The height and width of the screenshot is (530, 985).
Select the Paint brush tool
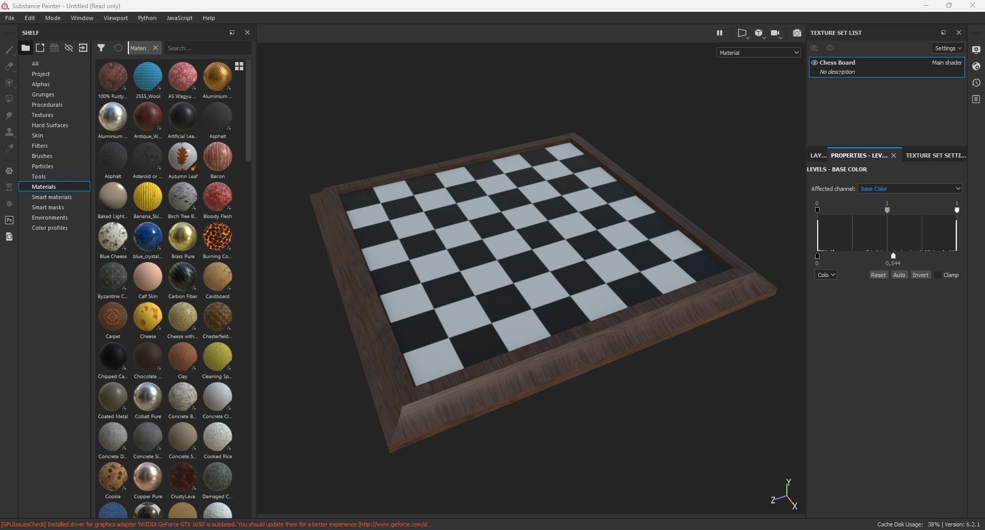click(x=9, y=50)
